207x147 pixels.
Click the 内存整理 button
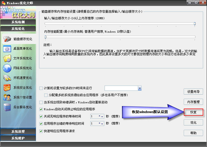click(x=193, y=102)
